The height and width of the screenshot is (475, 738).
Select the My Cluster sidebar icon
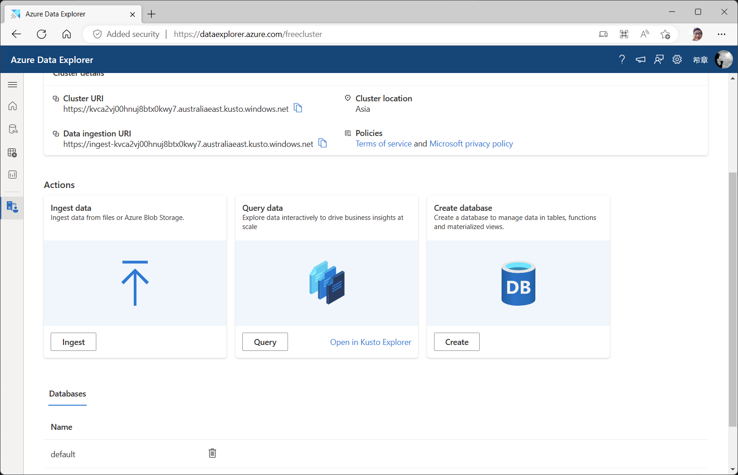pyautogui.click(x=12, y=208)
